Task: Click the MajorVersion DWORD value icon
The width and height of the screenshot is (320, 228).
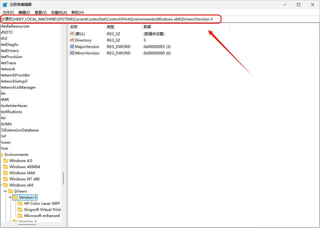Action: [x=72, y=47]
